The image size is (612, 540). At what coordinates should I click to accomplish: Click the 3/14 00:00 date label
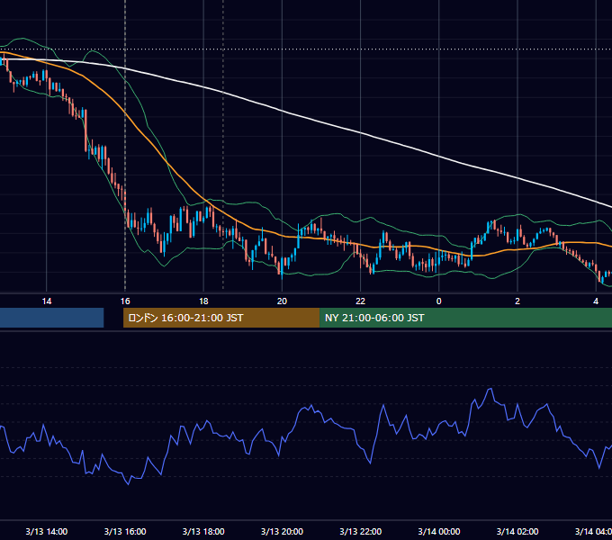[x=438, y=531]
